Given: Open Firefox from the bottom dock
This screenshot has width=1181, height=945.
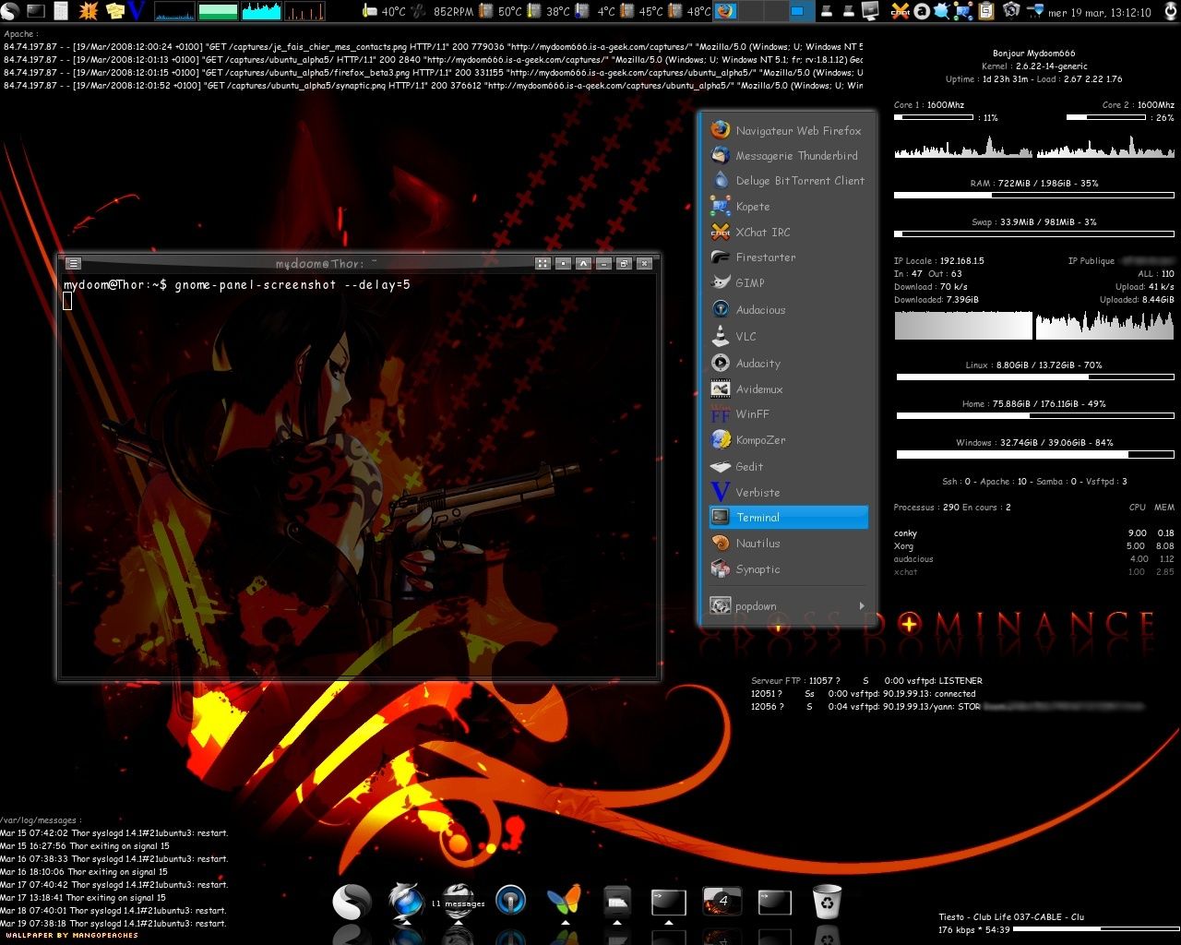Looking at the screenshot, I should pyautogui.click(x=405, y=901).
